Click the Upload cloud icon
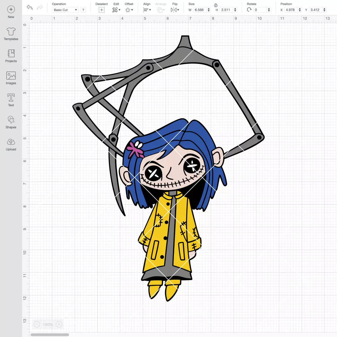337x337 pixels. click(x=11, y=142)
